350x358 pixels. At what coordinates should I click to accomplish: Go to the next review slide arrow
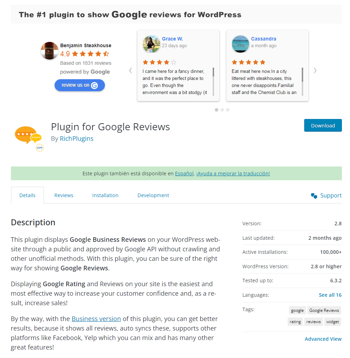(315, 70)
